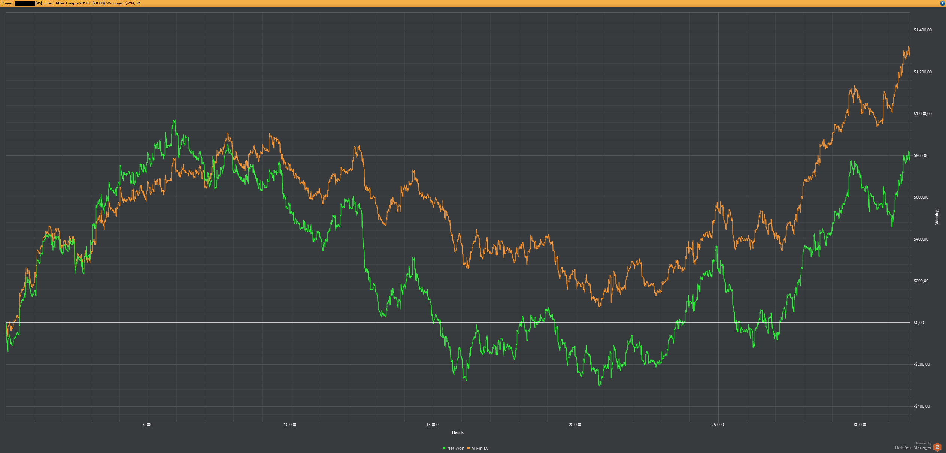
Task: Click the Filter date text in header
Action: click(80, 3)
